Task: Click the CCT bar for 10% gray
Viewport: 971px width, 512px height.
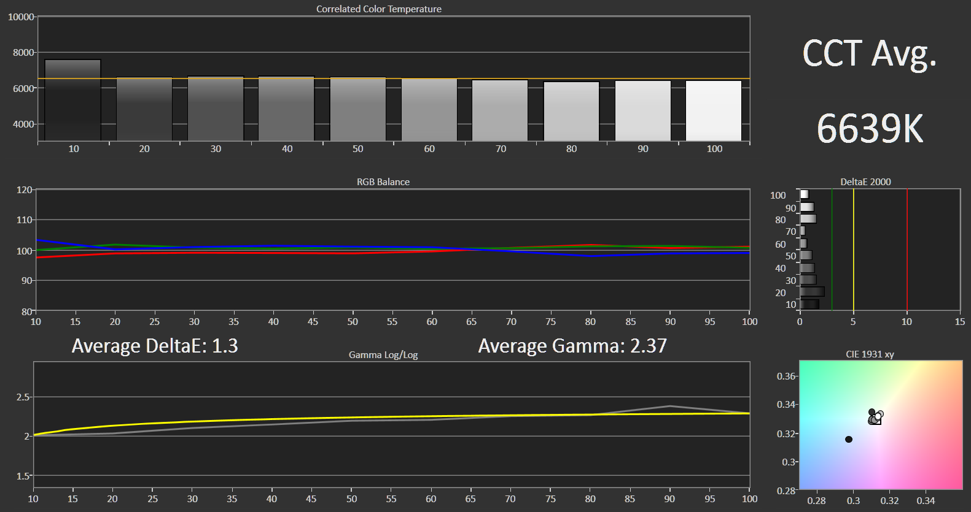Action: point(72,100)
